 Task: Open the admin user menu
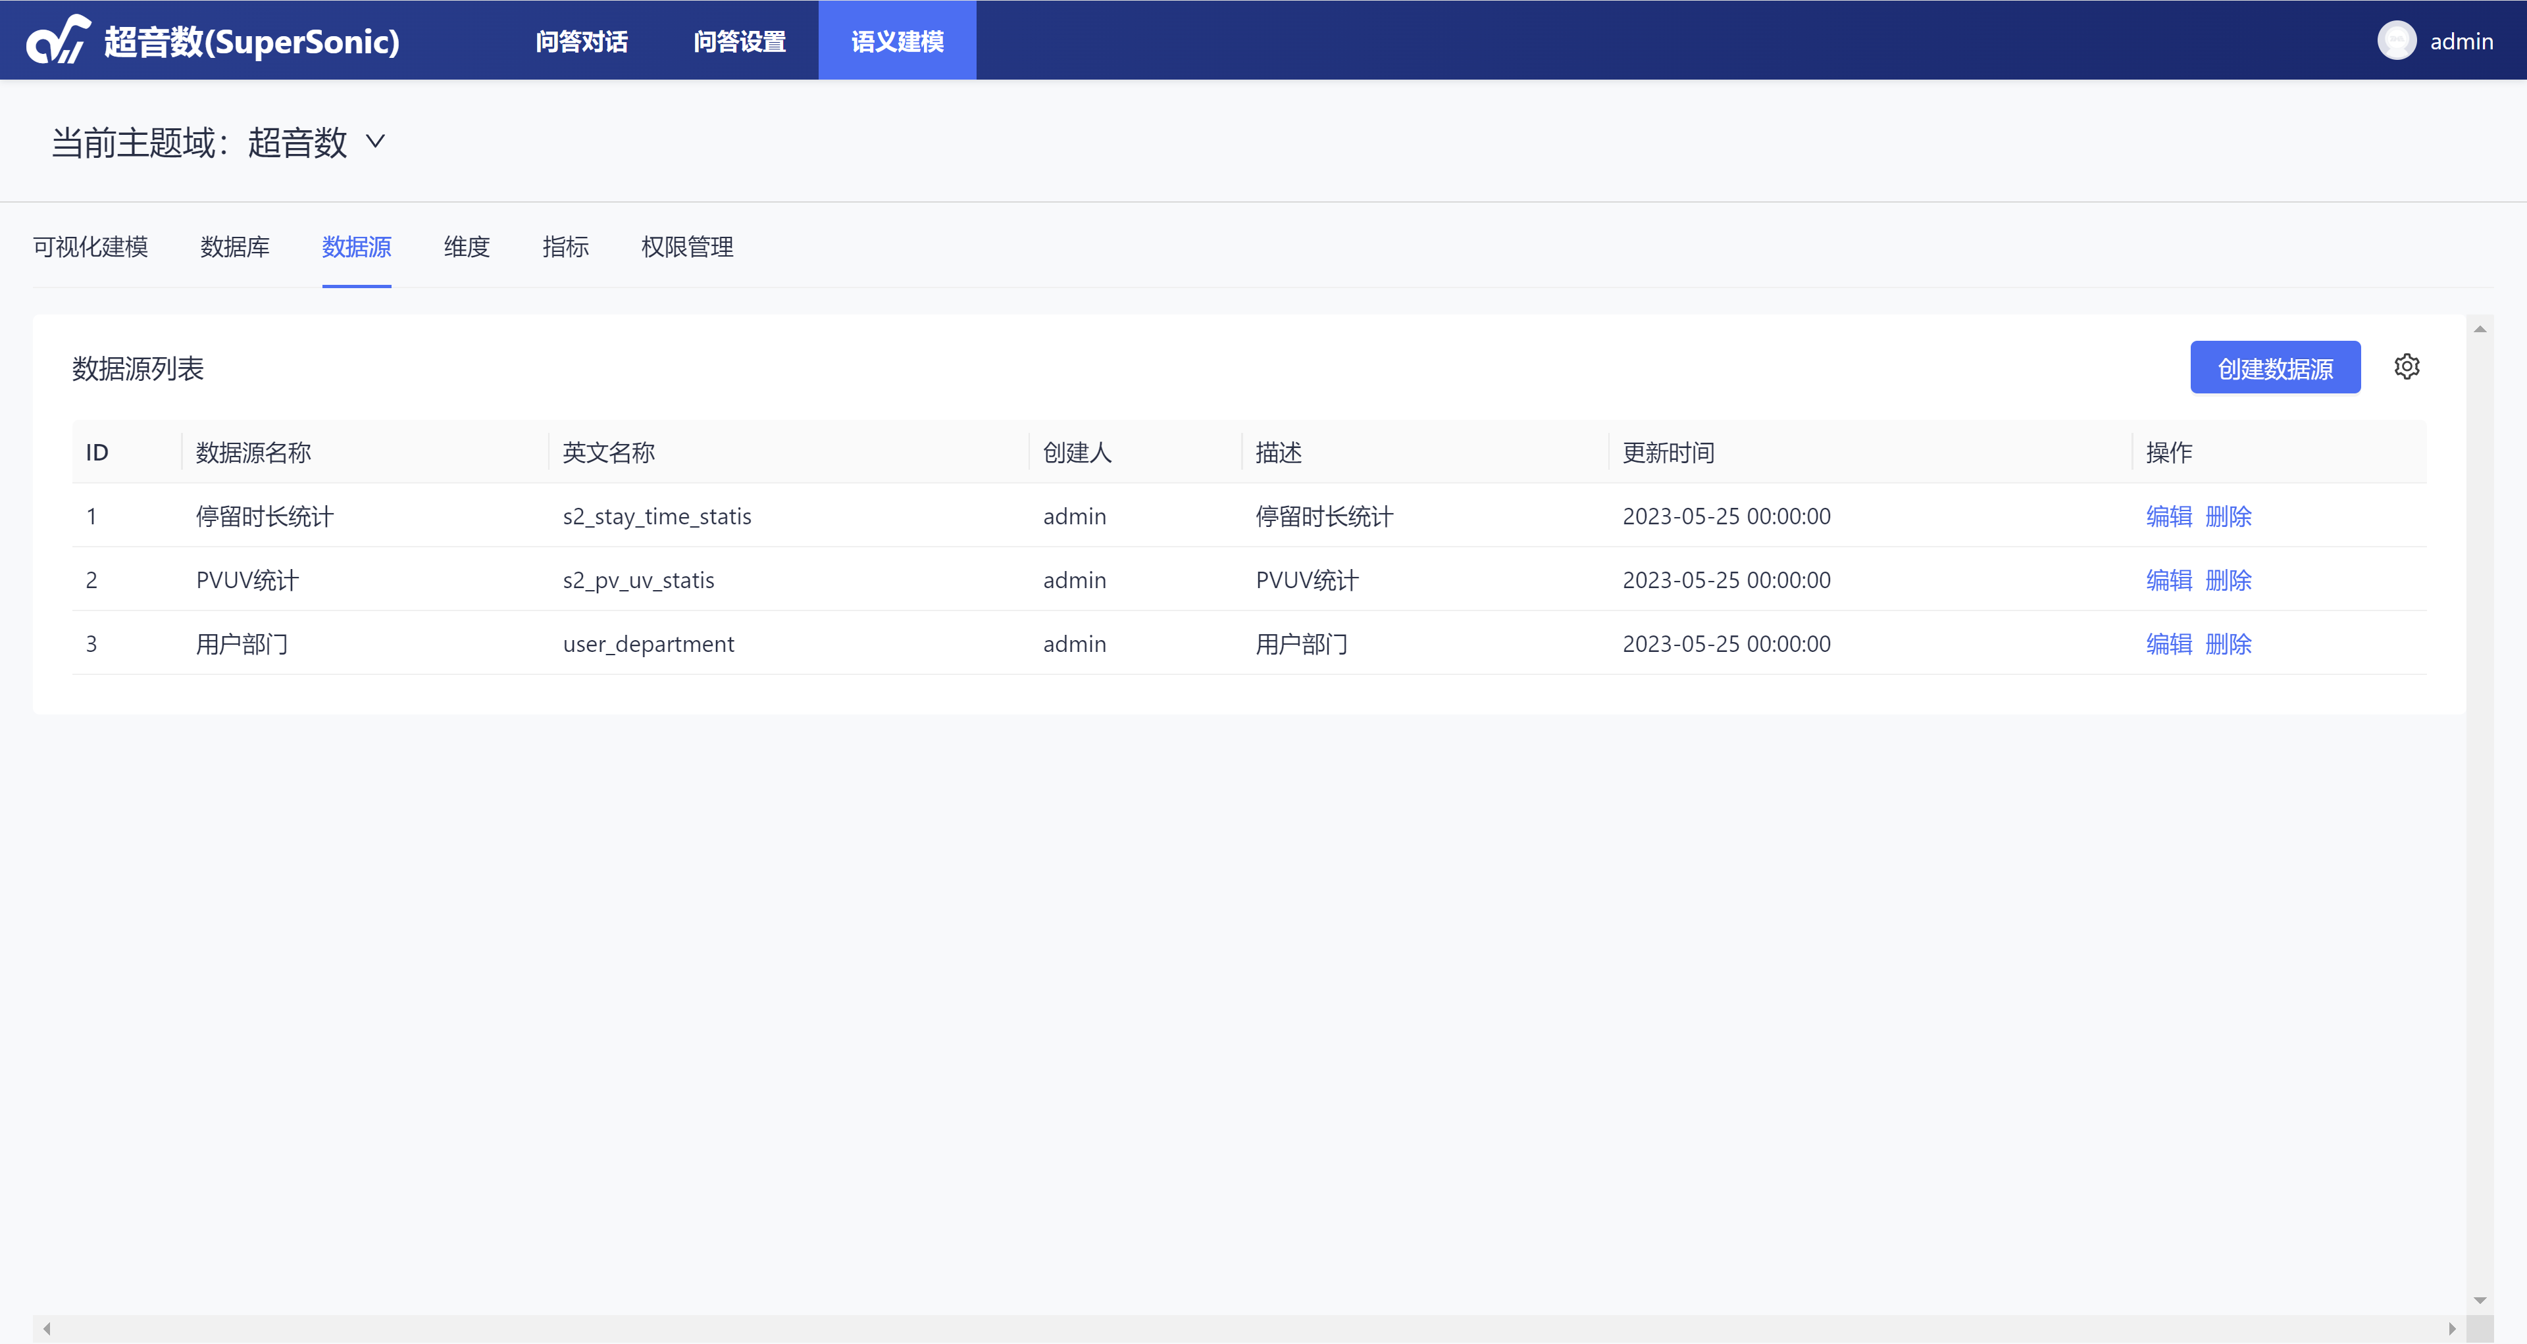tap(2461, 41)
